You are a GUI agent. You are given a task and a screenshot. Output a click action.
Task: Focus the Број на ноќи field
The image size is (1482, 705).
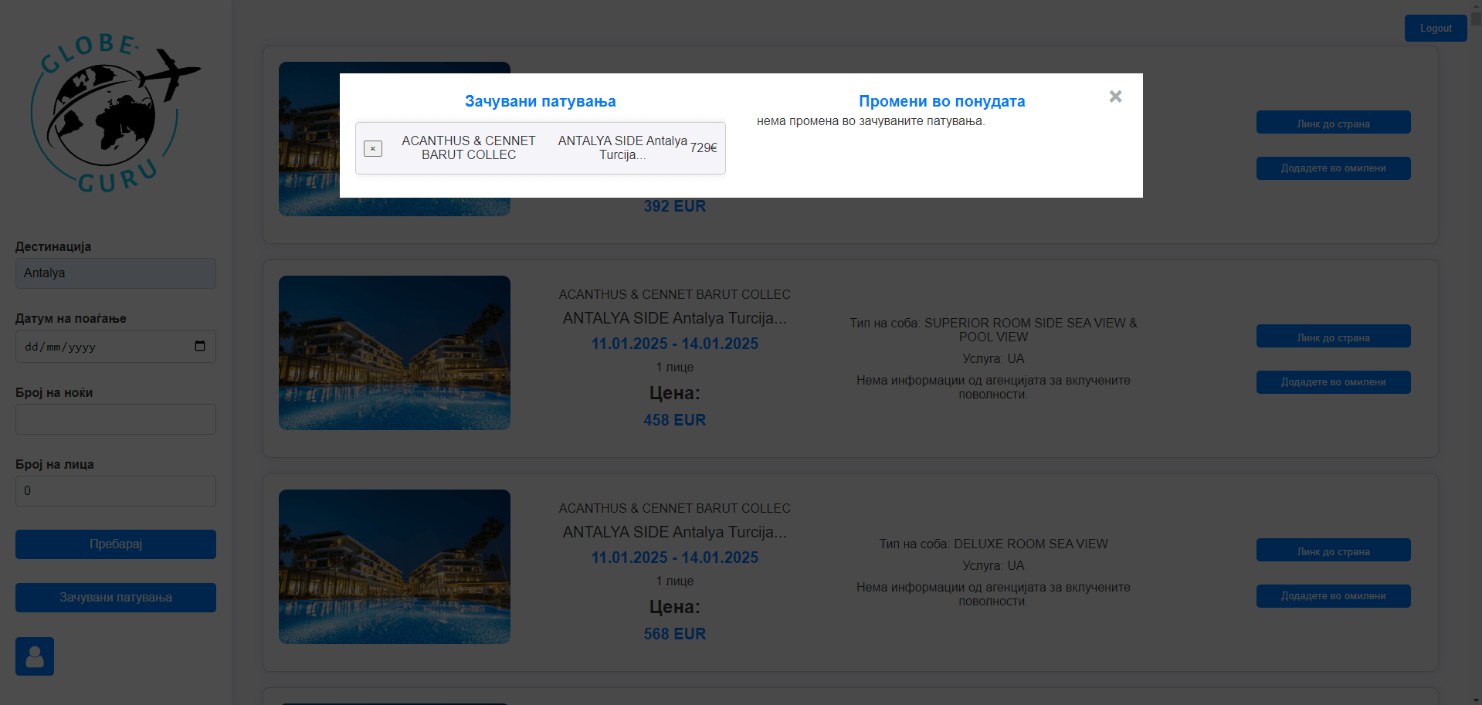[x=116, y=419]
